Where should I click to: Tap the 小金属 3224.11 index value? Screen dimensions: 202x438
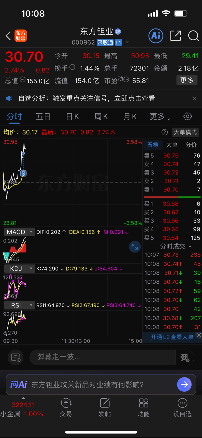[23, 405]
